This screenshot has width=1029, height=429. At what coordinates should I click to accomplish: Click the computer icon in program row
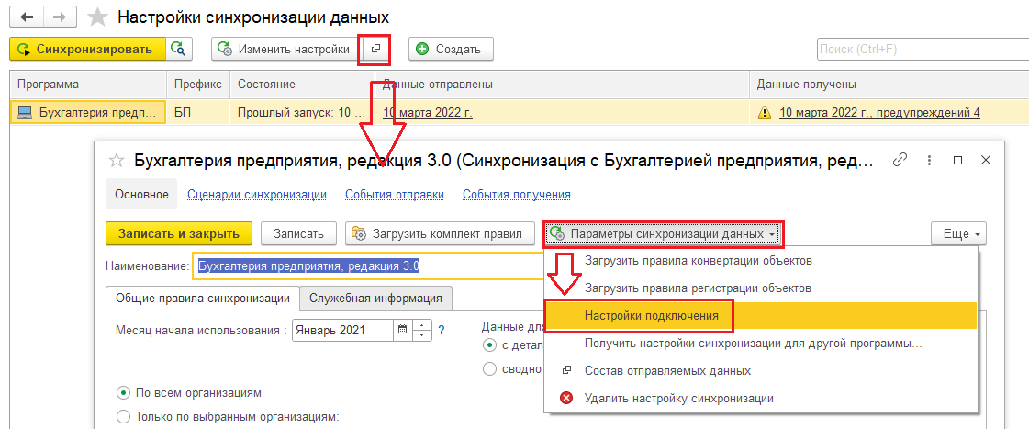pyautogui.click(x=25, y=112)
